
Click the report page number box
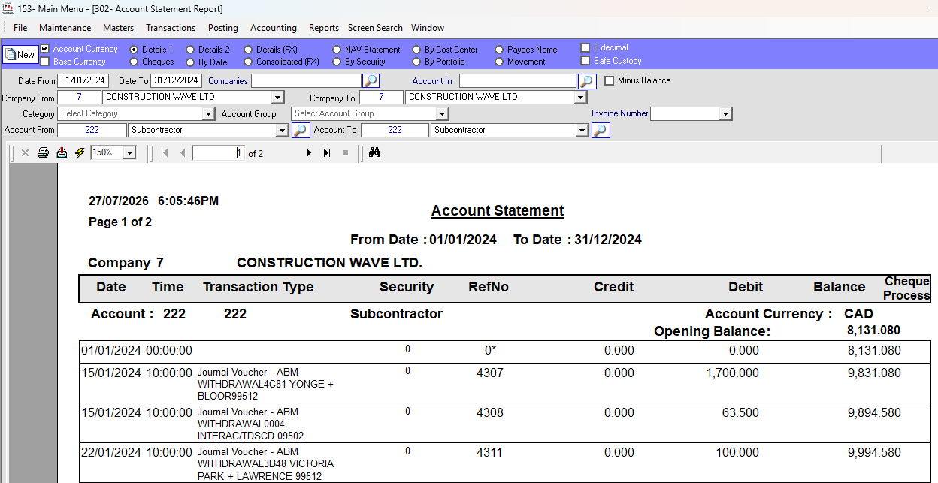(x=218, y=153)
